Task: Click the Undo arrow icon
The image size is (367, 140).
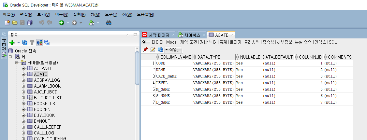Action: tap(42, 23)
